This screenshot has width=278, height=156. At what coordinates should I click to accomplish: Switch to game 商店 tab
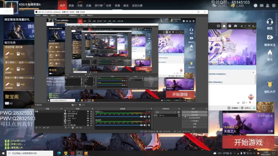[126, 6]
